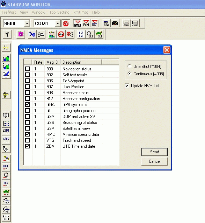Click the LLH globe sidebar icon
Screen dimensions: 205x223
tap(6, 58)
